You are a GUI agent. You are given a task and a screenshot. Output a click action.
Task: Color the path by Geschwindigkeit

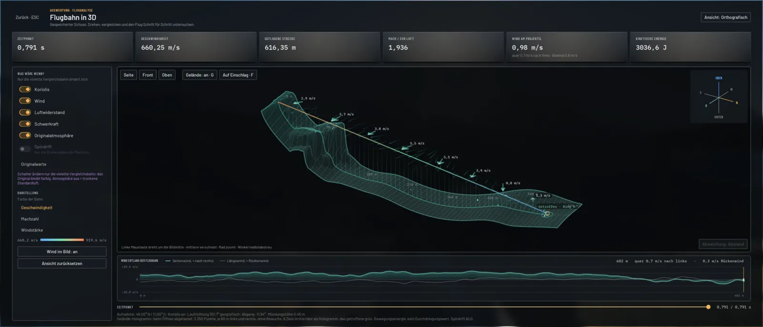(x=37, y=208)
